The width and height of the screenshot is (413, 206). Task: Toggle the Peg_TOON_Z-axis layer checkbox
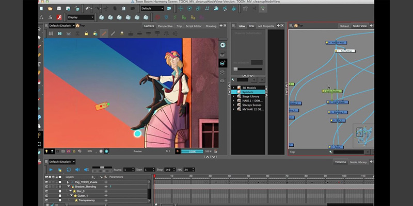[60, 182]
